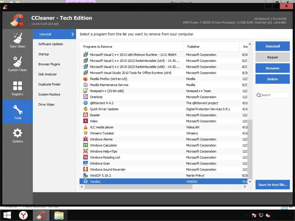295x221 pixels.
Task: Click the Windows Calculator icon
Action: tap(85, 145)
